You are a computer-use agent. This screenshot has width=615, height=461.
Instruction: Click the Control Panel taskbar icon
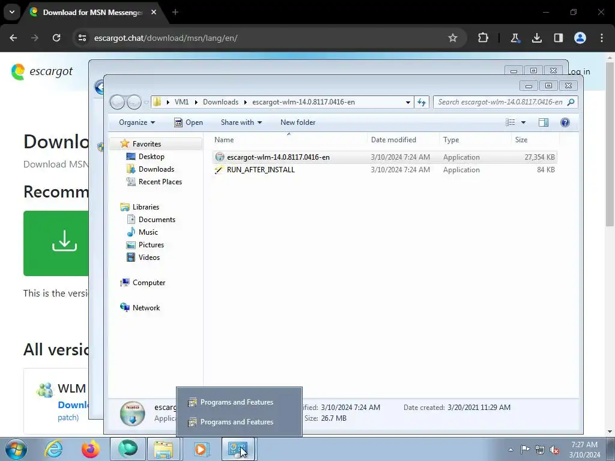(x=238, y=449)
